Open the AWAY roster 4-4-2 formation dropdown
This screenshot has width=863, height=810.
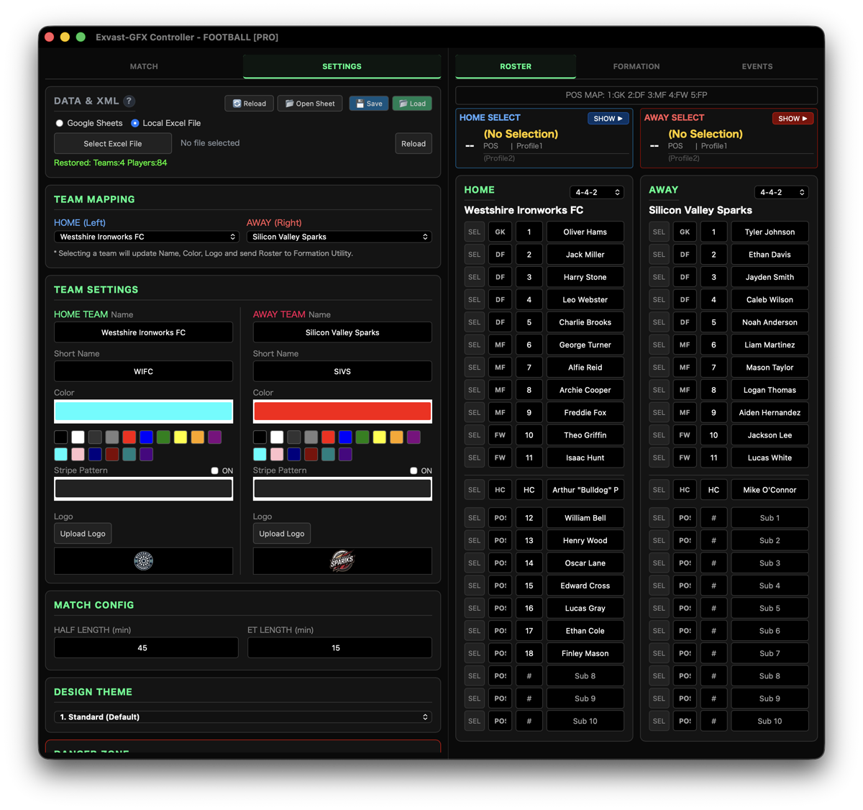pyautogui.click(x=782, y=192)
